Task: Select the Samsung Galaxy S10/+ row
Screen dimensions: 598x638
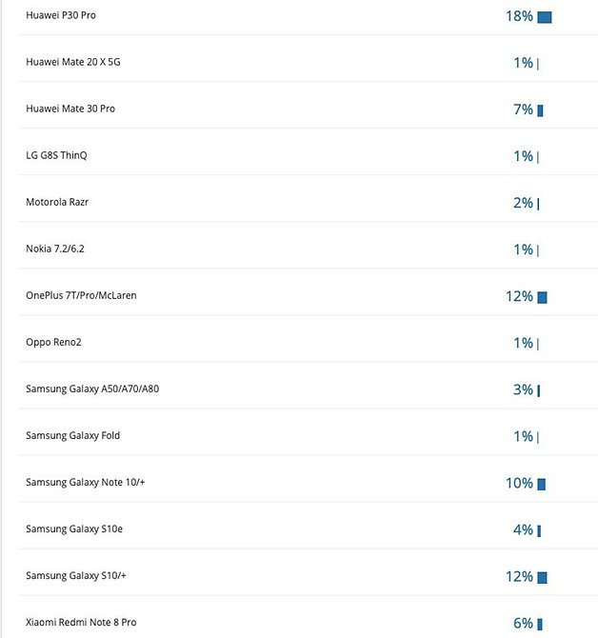Action: (x=308, y=576)
